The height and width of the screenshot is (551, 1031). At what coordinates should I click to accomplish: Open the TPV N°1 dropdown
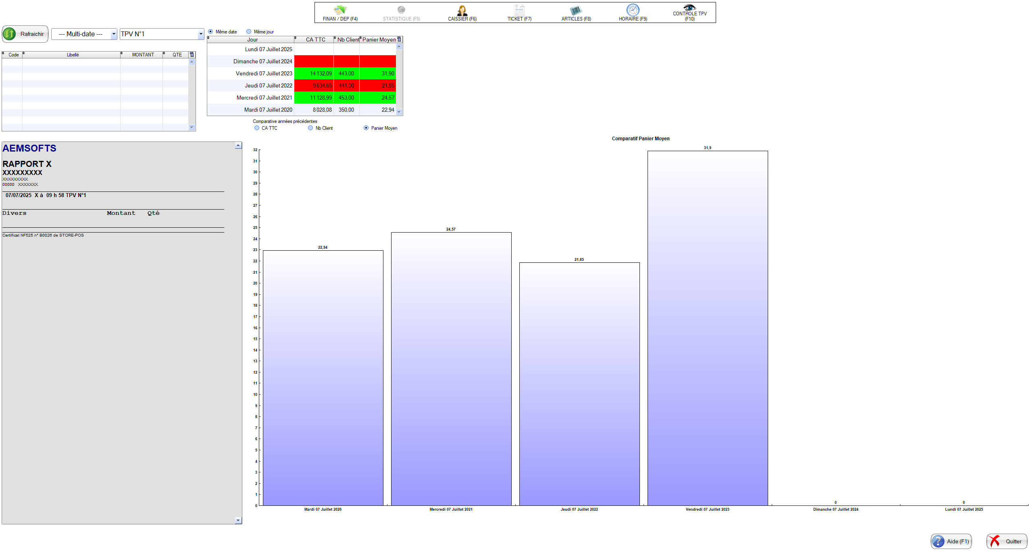point(200,34)
